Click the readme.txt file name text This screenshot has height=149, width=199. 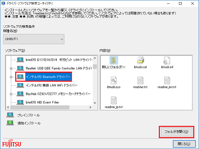140,87
